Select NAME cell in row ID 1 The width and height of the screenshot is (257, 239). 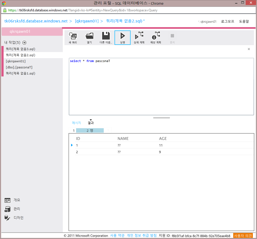click(119, 145)
